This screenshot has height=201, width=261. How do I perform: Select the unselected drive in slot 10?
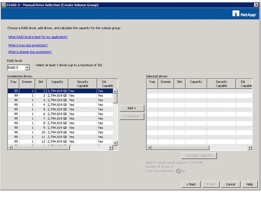point(60,132)
